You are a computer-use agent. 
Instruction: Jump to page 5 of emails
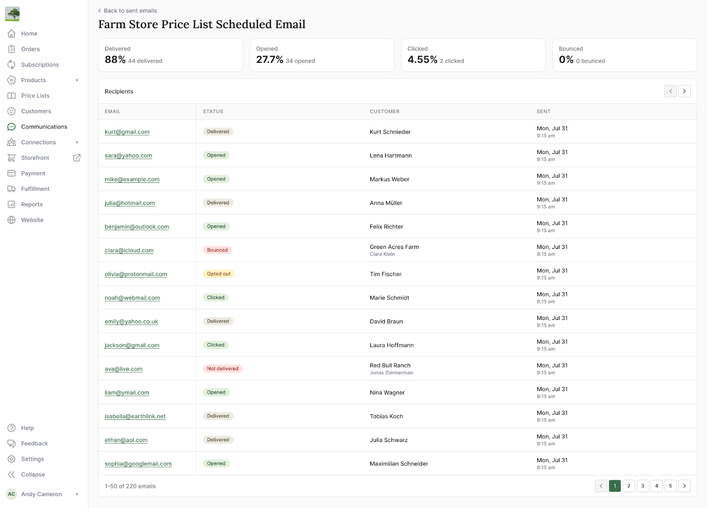click(670, 486)
